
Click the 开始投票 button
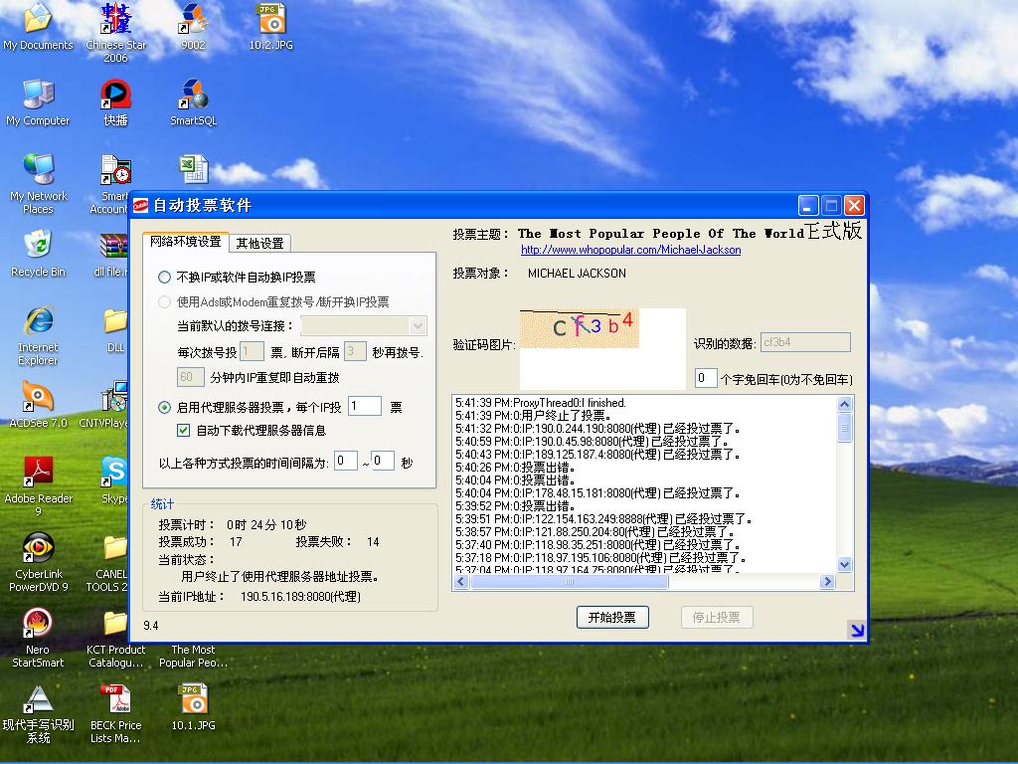tap(611, 617)
